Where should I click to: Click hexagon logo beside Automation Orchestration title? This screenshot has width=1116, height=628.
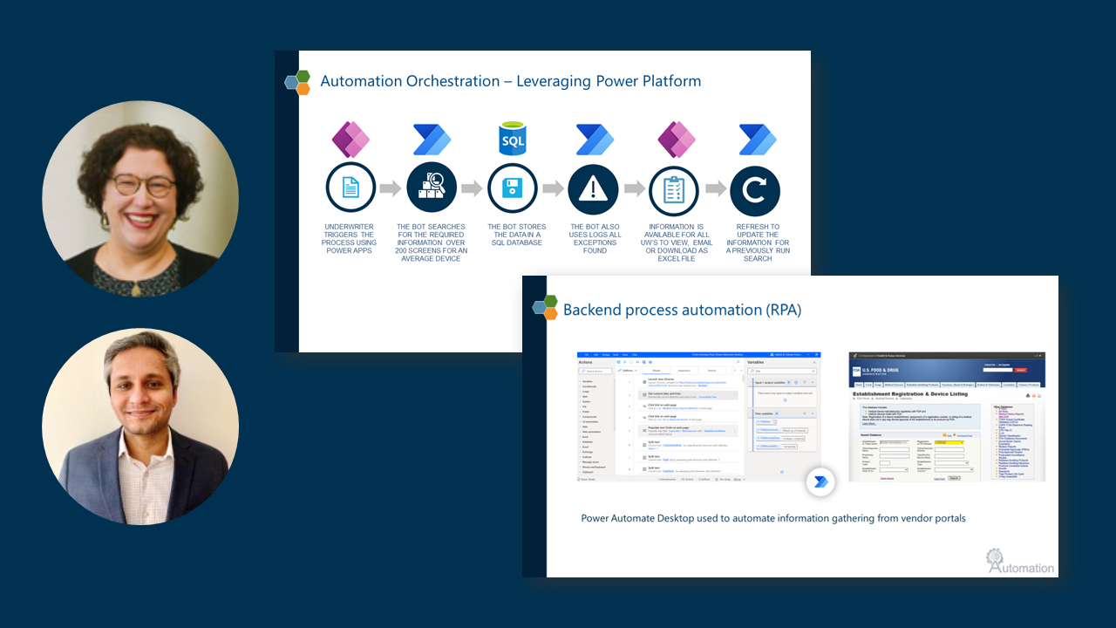coord(297,82)
